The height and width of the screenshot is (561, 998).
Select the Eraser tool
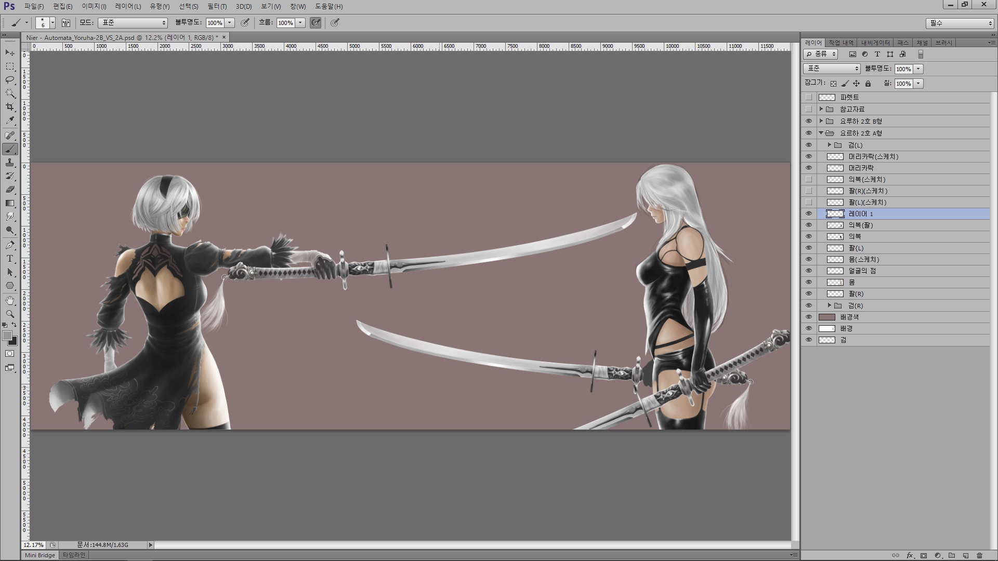[x=10, y=190]
